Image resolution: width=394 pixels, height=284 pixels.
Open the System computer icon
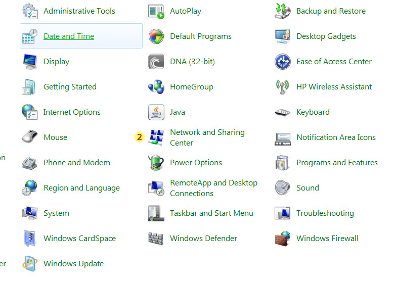coord(30,213)
